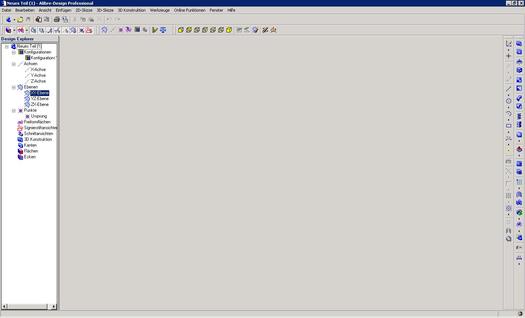Select the Extrude boss tool icon
Viewport: 525px width, 318px height.
(519, 44)
